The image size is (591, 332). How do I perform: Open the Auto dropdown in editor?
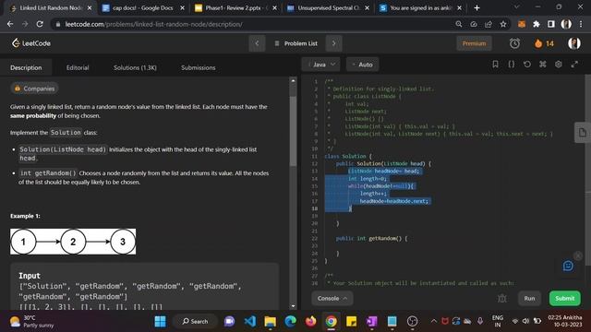click(363, 65)
